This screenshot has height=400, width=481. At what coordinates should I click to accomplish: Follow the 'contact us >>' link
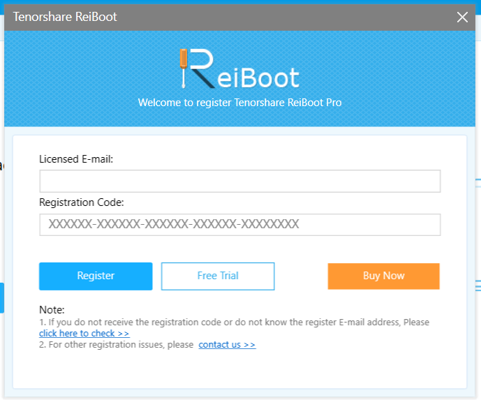point(227,344)
